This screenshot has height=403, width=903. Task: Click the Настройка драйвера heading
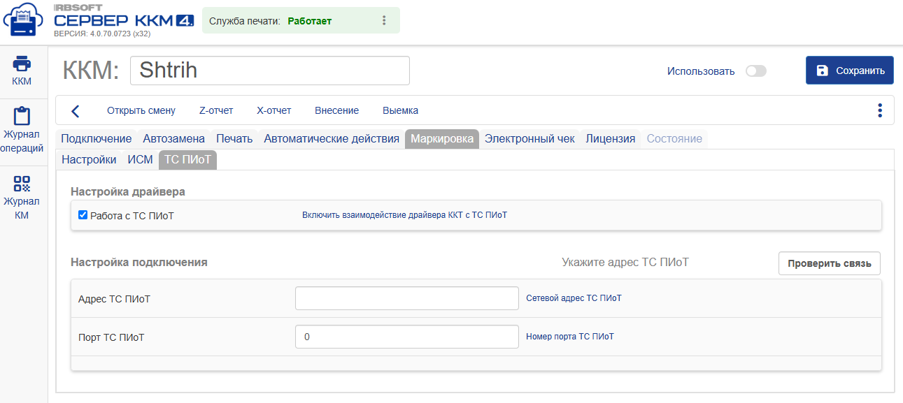(x=128, y=191)
